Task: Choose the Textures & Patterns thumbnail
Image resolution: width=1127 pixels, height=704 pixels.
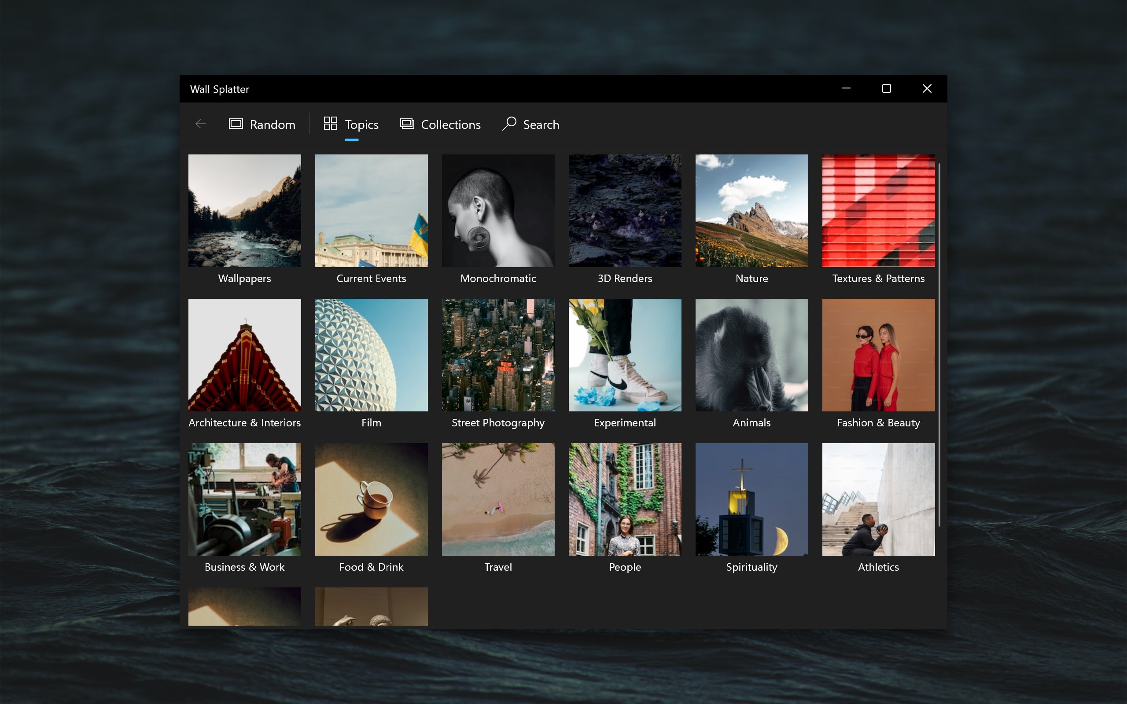Action: tap(878, 210)
